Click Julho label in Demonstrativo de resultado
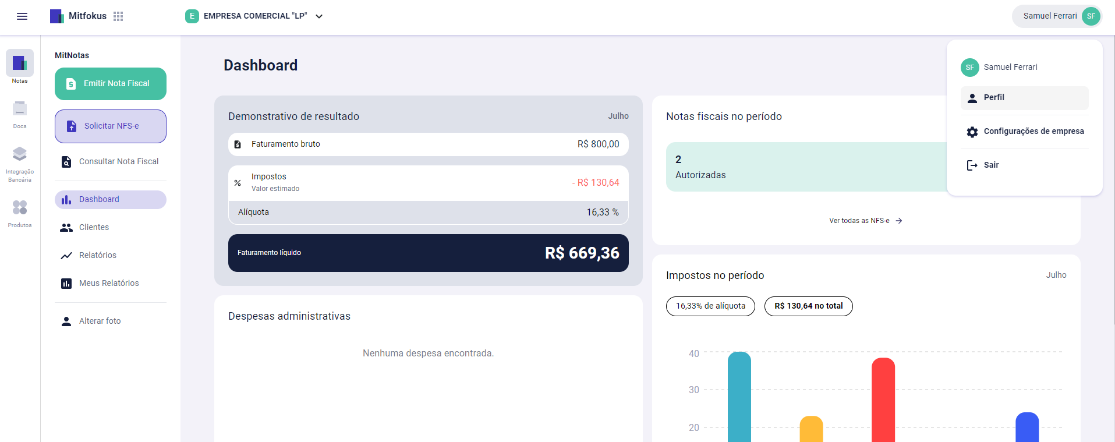 tap(618, 116)
